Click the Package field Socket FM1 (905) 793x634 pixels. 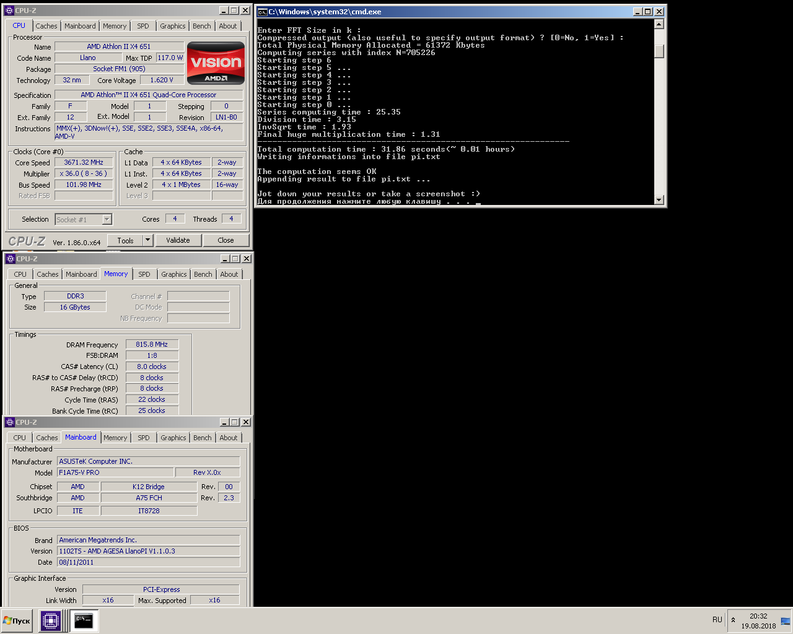(x=119, y=69)
